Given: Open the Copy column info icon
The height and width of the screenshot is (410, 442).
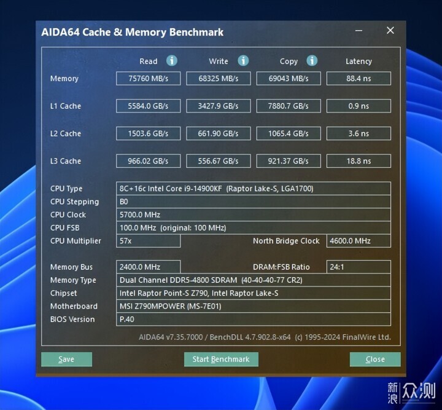Looking at the screenshot, I should coord(312,61).
